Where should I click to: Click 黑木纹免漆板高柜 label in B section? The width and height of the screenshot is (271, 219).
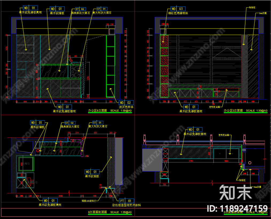50,205
